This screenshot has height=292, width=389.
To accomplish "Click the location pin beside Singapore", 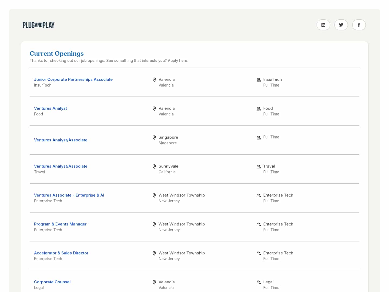I will [154, 138].
